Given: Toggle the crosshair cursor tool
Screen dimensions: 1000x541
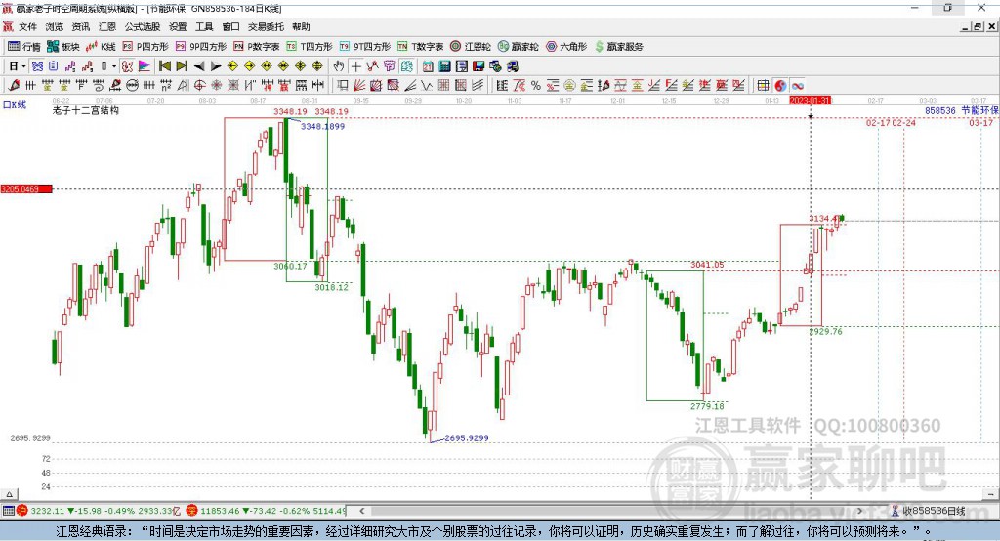Looking at the screenshot, I should click(x=355, y=65).
